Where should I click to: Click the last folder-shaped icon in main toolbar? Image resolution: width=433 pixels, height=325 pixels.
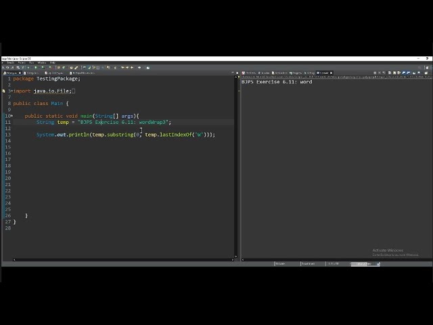click(x=148, y=68)
